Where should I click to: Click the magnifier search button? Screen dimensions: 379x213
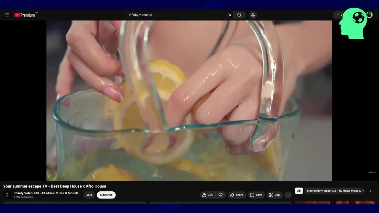(x=239, y=15)
